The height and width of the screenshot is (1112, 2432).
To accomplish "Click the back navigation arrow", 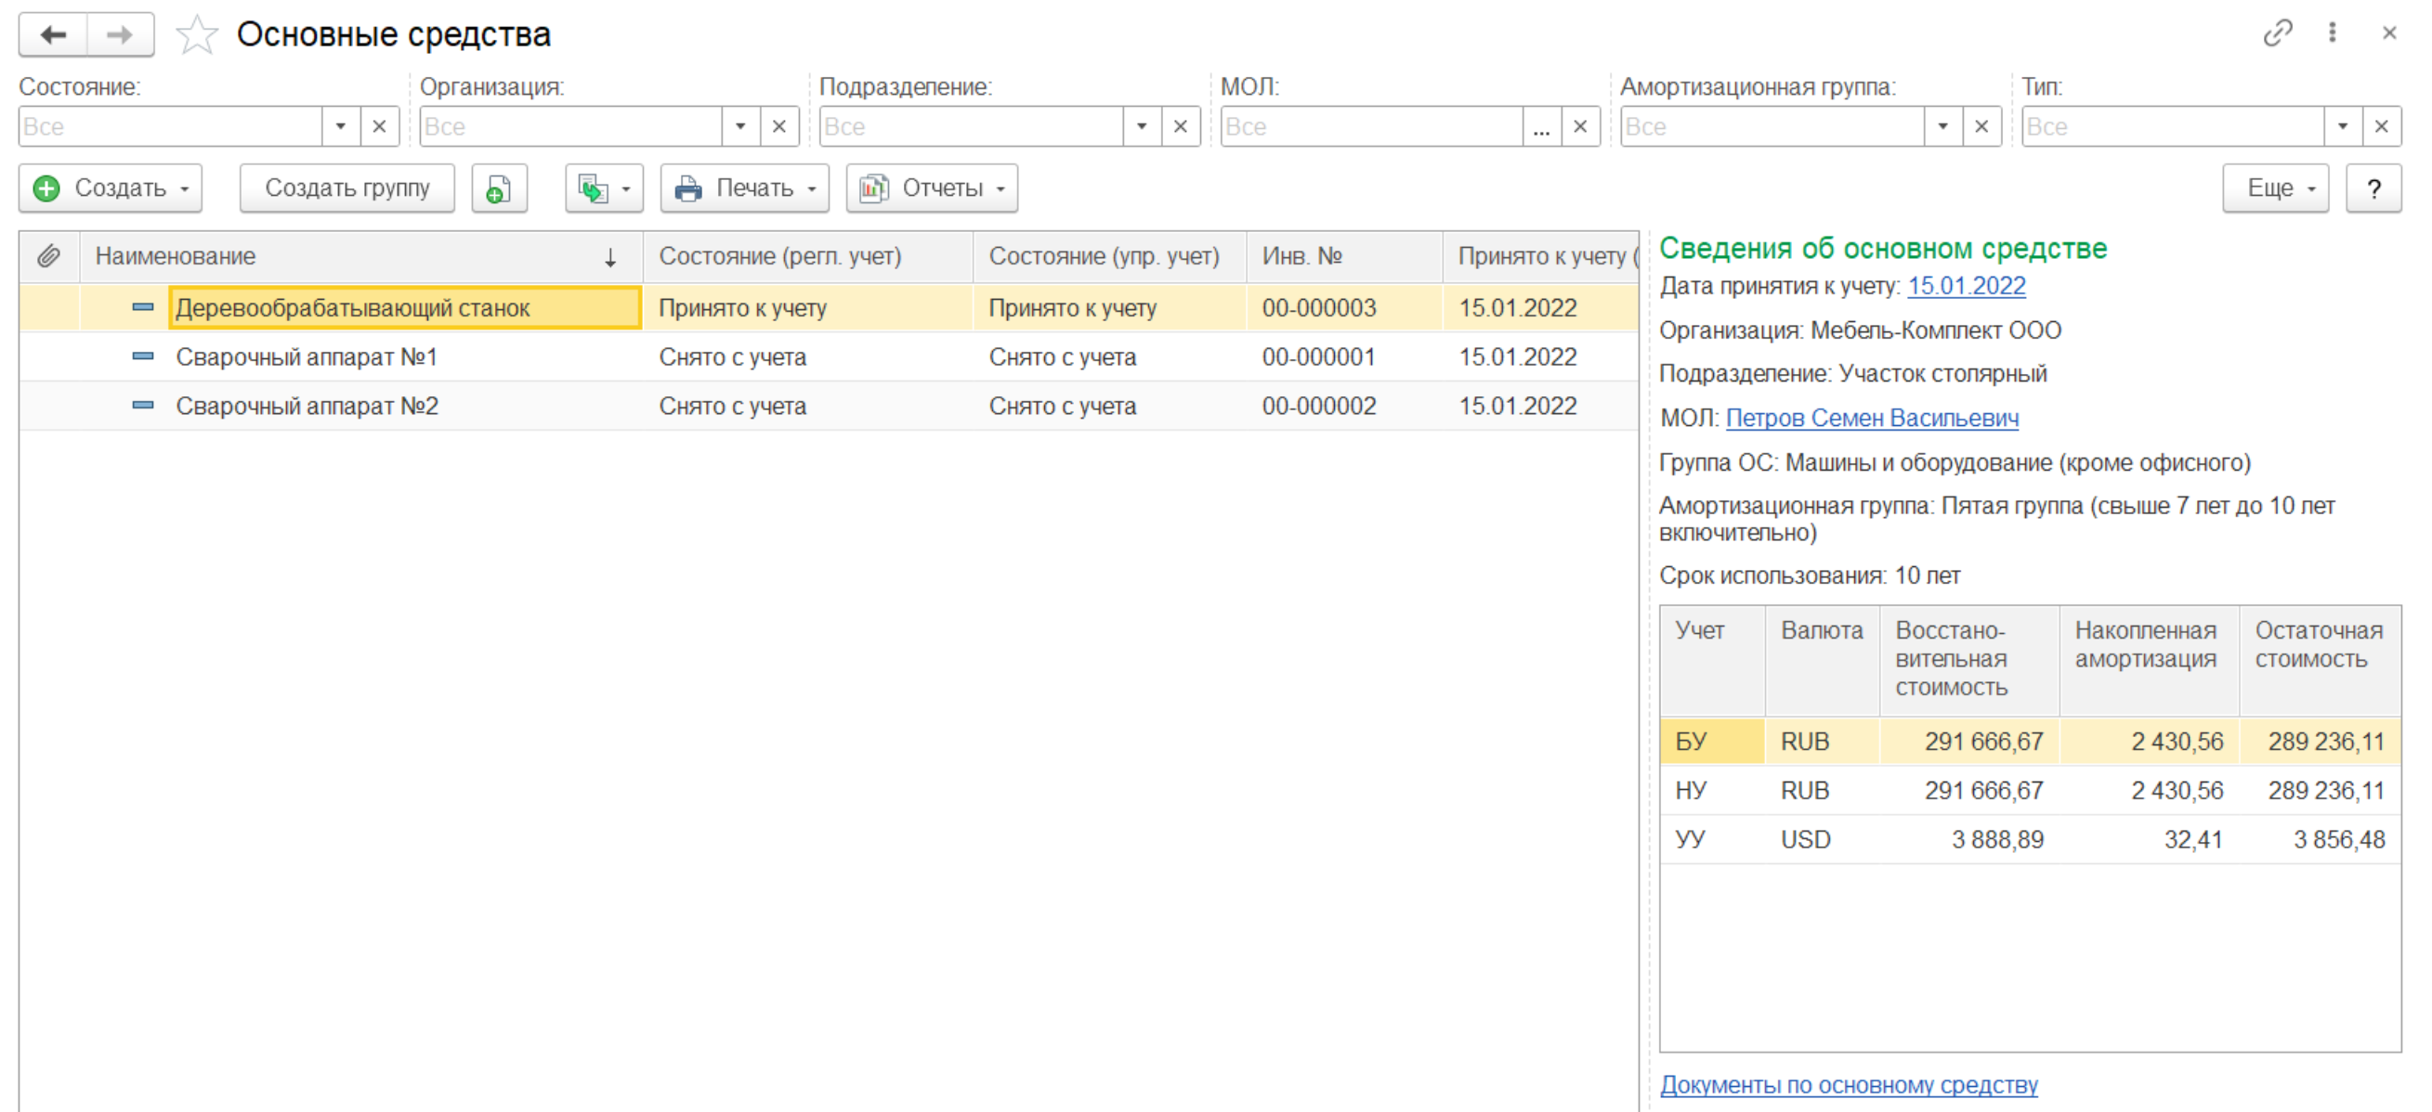I will (53, 35).
